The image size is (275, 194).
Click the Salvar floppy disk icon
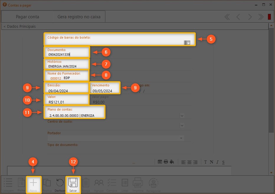click(73, 183)
